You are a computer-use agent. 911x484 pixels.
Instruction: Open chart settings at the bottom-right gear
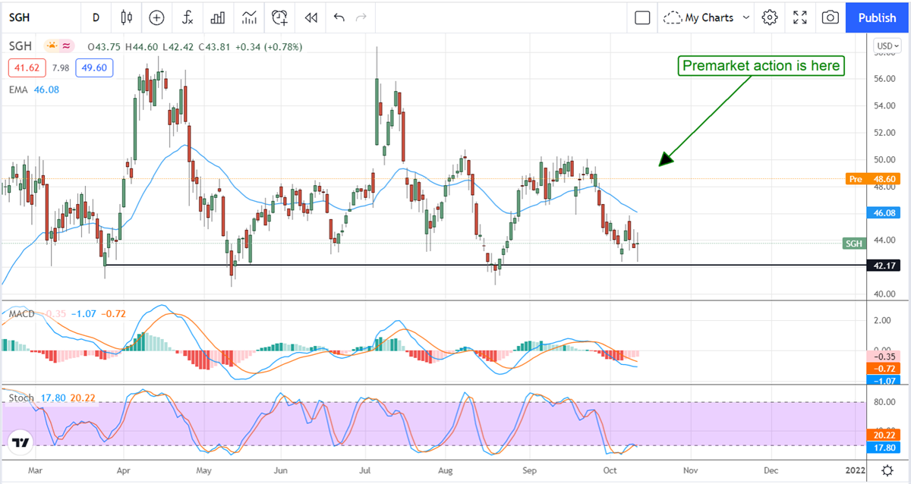click(887, 470)
